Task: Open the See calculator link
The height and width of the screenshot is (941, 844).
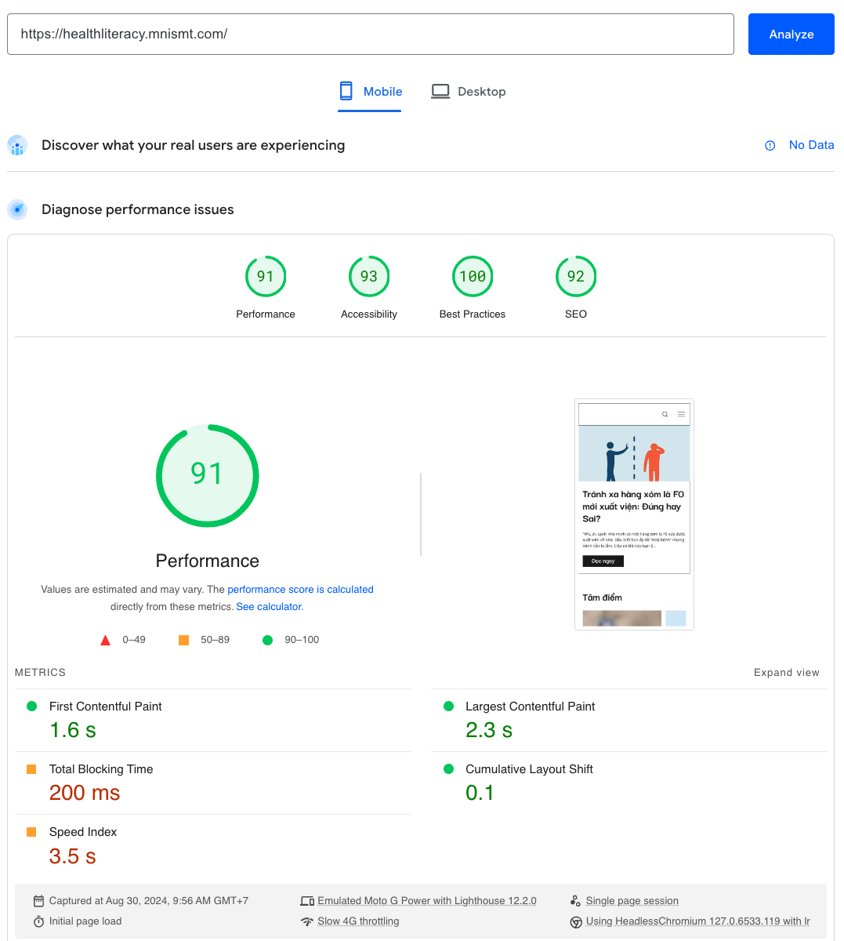Action: click(269, 607)
